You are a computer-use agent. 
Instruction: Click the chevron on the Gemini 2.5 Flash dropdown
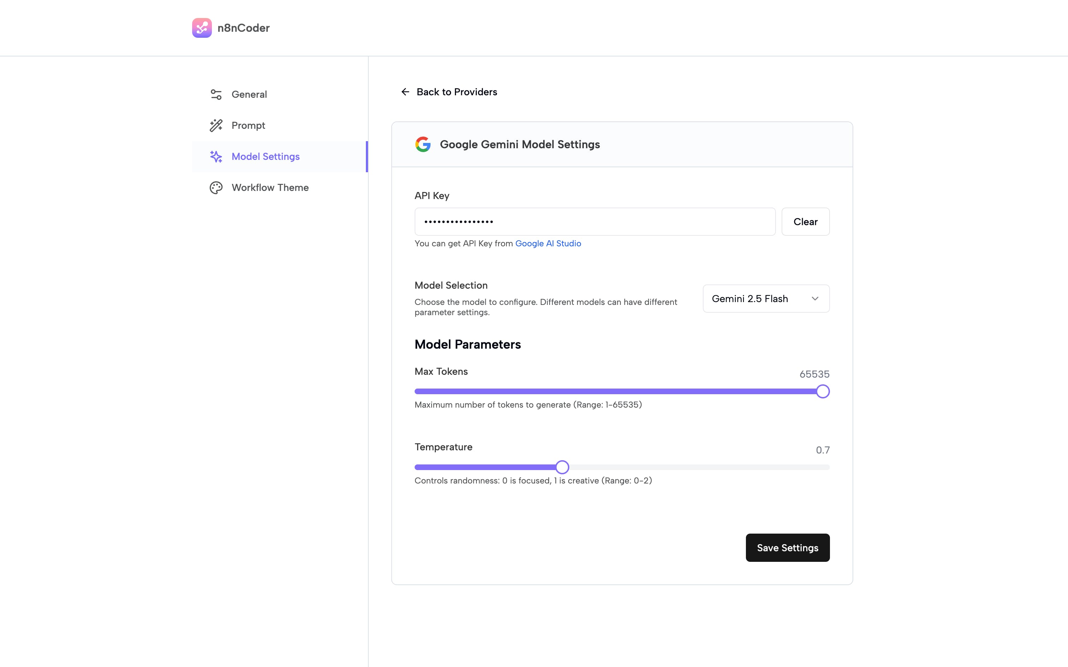pos(815,299)
